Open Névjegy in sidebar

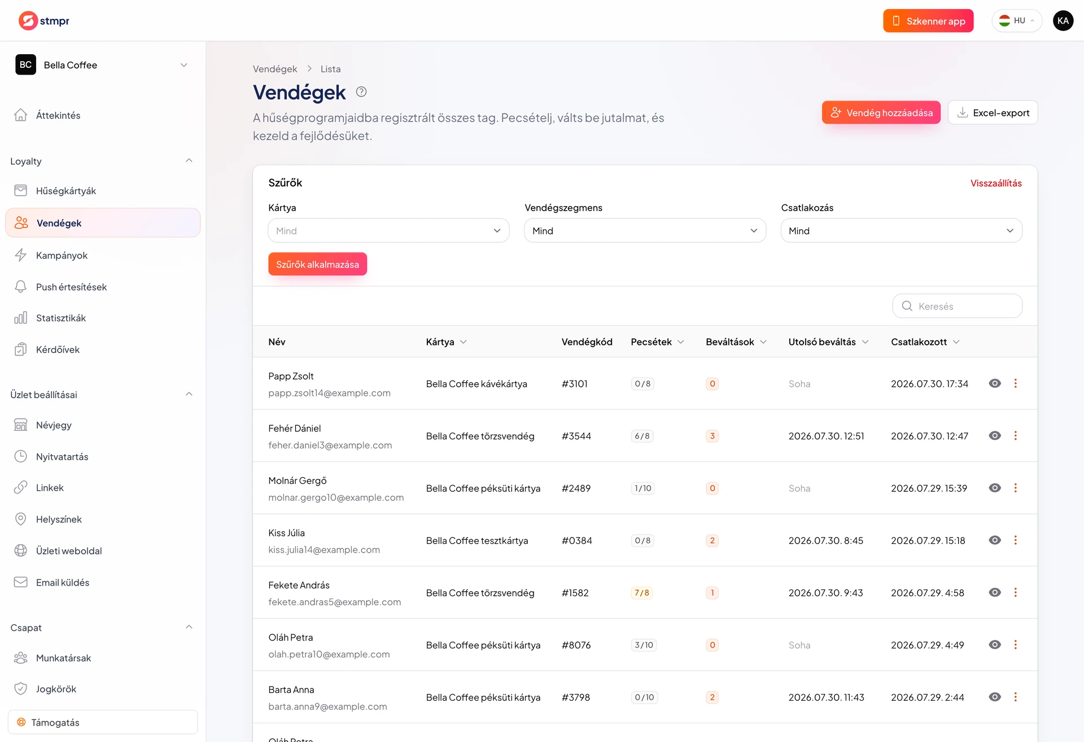coord(103,425)
